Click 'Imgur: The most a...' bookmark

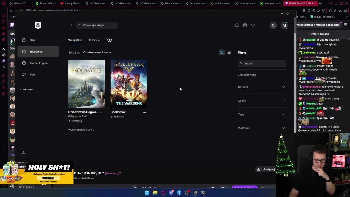(x=322, y=17)
